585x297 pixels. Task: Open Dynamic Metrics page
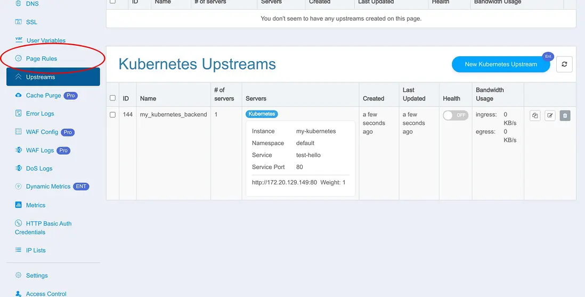pos(48,186)
